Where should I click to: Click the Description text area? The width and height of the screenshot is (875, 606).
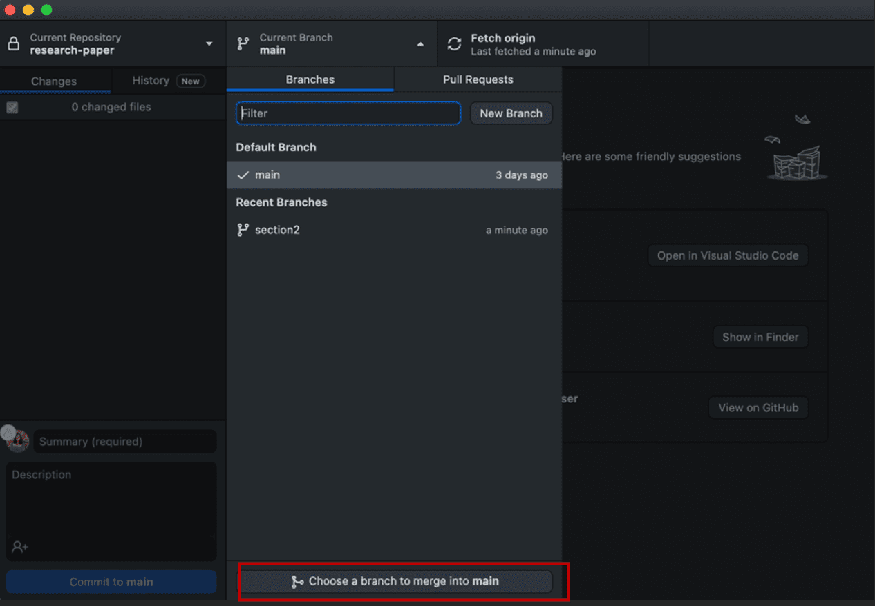(x=111, y=511)
